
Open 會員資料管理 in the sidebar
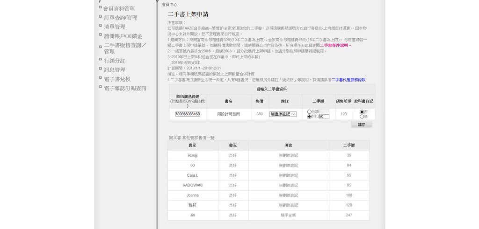119,9
